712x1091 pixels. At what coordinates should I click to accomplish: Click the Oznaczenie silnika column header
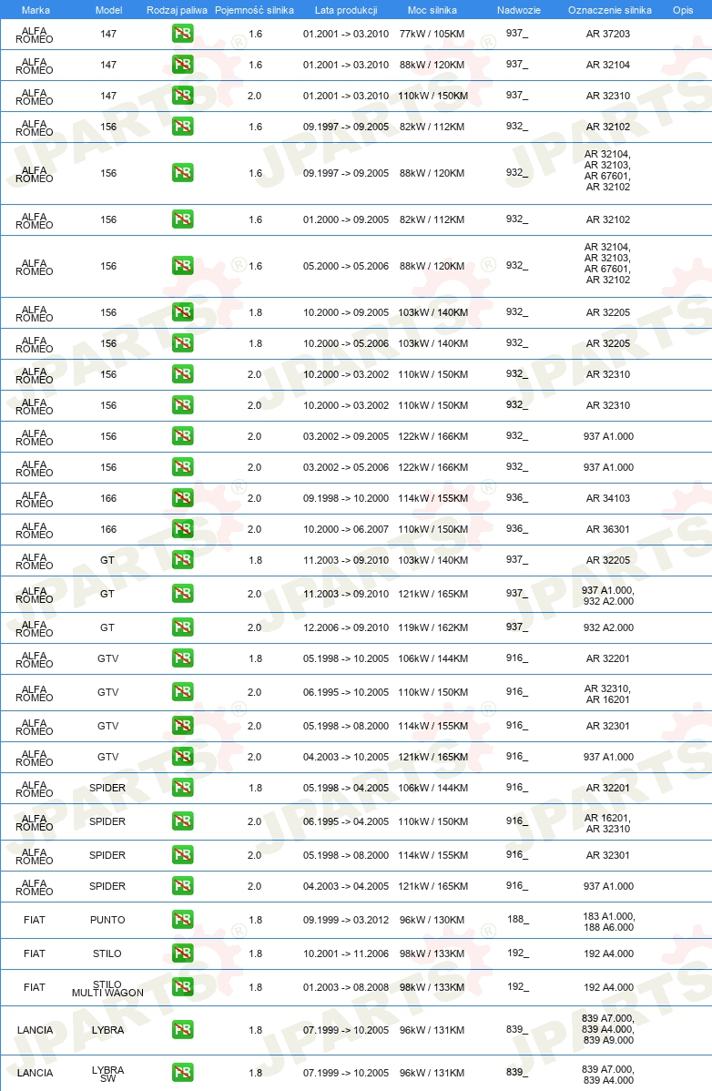click(x=610, y=10)
